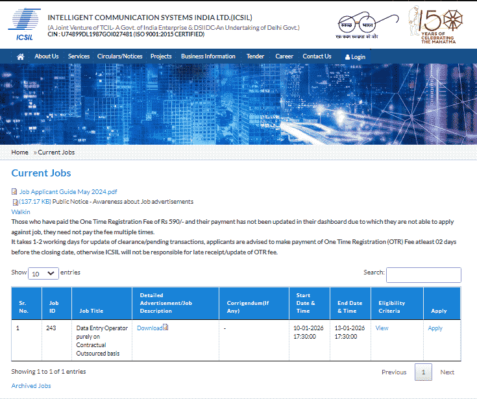477x399 pixels.
Task: Click the 150 Years Mahatma logo
Action: tap(435, 25)
